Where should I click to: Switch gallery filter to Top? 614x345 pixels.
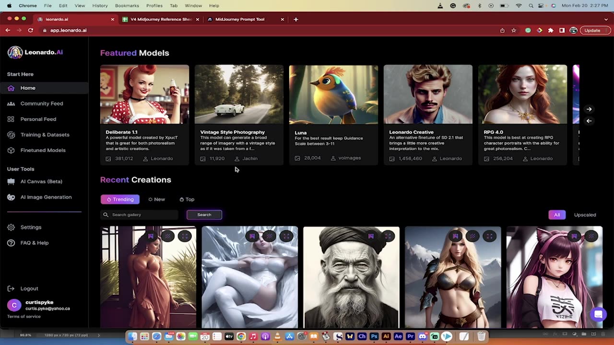click(187, 199)
